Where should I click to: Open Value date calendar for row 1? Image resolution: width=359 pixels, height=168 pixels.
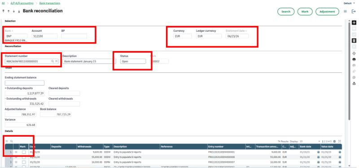[340, 152]
